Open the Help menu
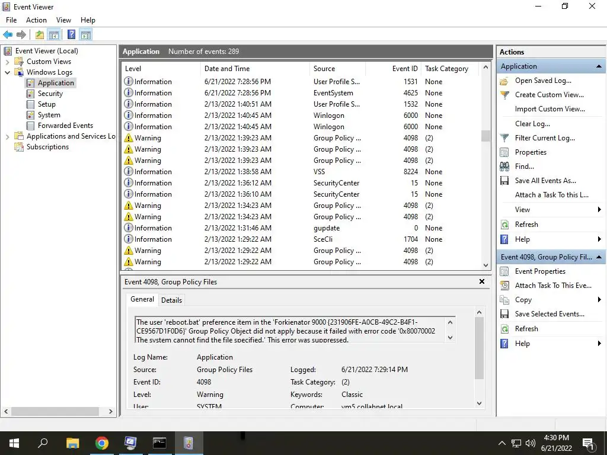The image size is (607, 455). (x=88, y=20)
